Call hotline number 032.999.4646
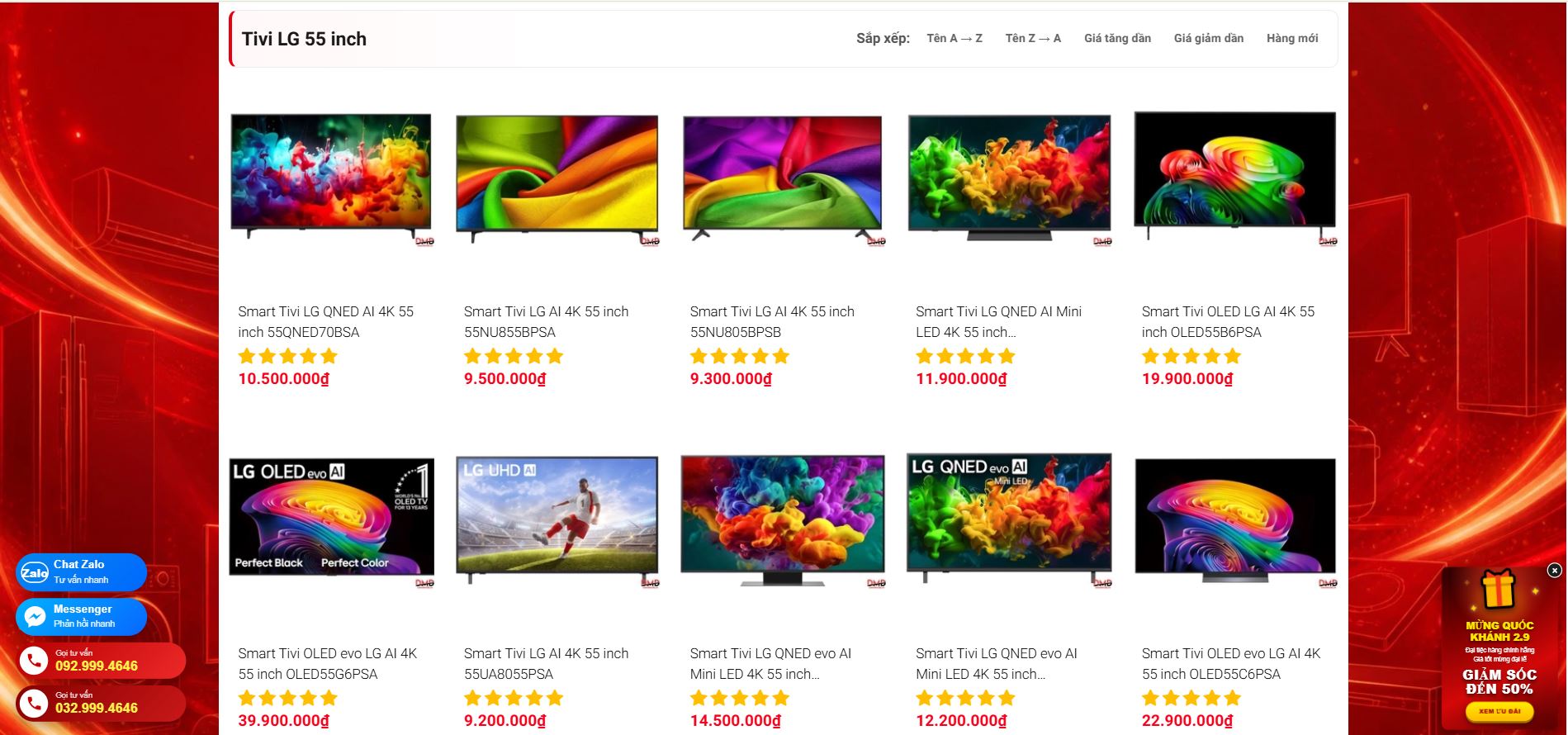 click(97, 709)
